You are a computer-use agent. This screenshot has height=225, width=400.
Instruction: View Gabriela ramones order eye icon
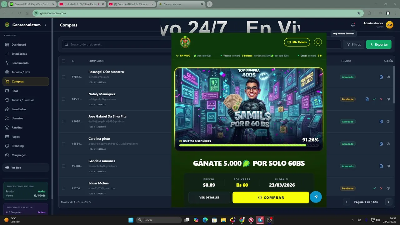388,166
